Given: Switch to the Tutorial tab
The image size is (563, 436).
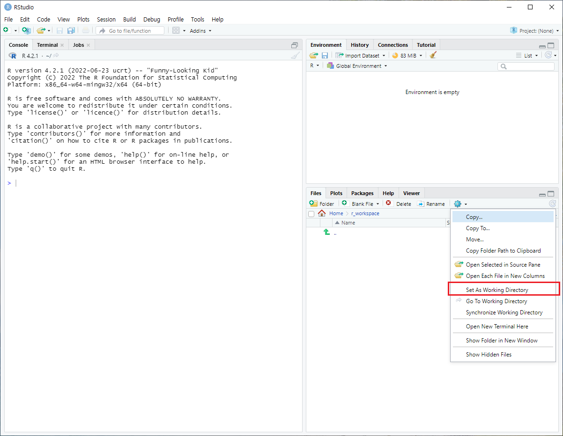Looking at the screenshot, I should coord(426,45).
